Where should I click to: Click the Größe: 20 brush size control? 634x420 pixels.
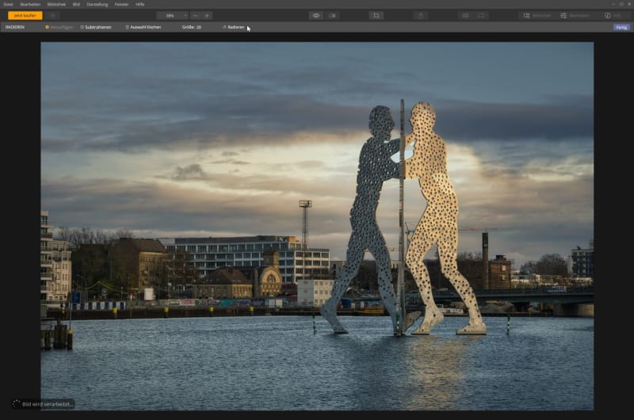(192, 27)
